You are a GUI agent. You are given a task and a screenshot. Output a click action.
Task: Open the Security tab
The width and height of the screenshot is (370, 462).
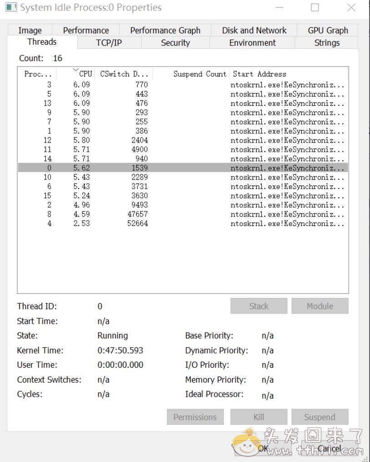[175, 43]
